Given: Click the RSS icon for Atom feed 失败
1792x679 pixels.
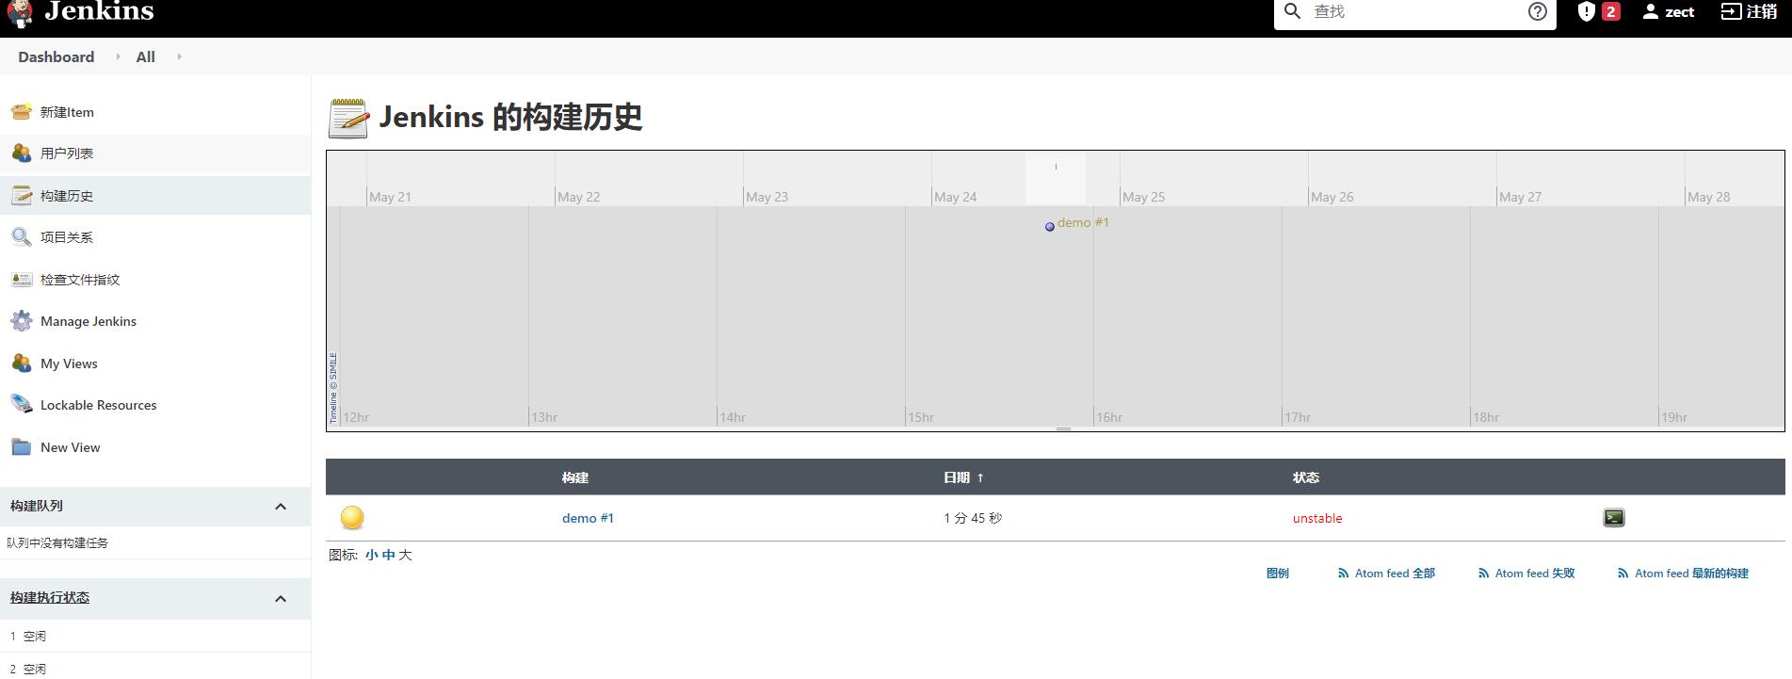Looking at the screenshot, I should tap(1484, 573).
